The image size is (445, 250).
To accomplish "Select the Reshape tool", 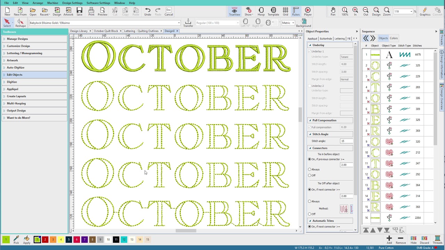I will click(20, 23).
